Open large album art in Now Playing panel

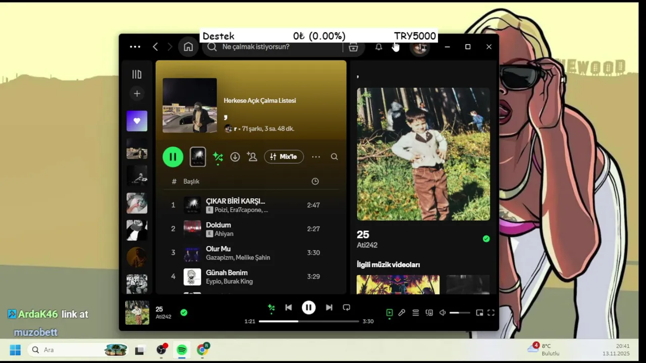(423, 154)
